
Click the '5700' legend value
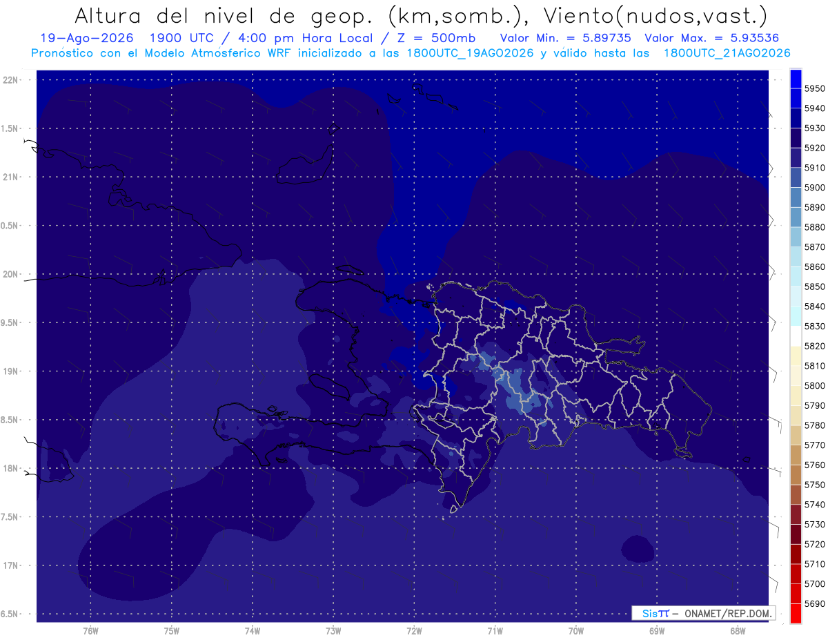click(x=815, y=584)
